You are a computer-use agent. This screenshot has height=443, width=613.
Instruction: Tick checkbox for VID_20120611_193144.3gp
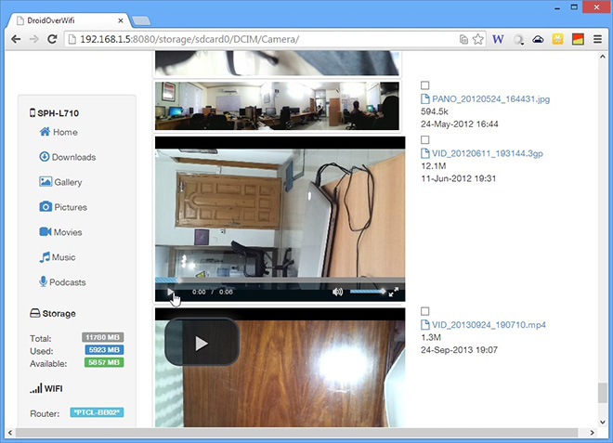tap(425, 139)
